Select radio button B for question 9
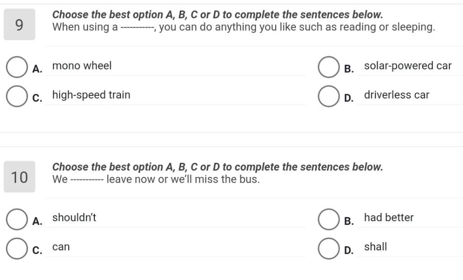This screenshot has width=463, height=280. (329, 67)
